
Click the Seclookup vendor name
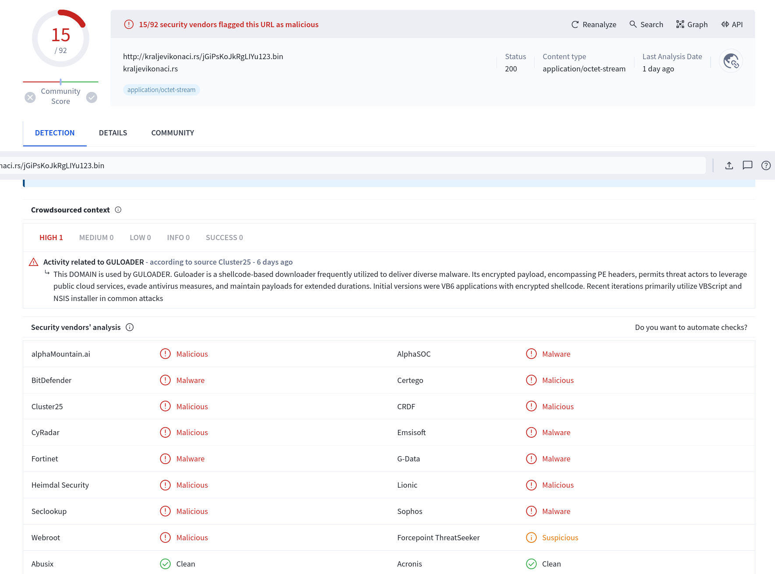point(49,511)
